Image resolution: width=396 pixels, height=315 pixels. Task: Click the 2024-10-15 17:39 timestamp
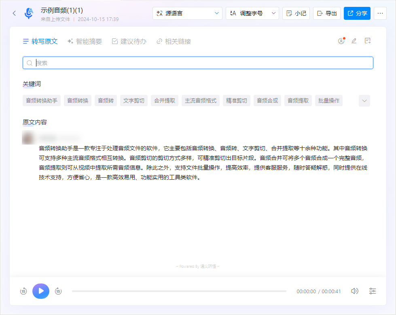tap(98, 19)
